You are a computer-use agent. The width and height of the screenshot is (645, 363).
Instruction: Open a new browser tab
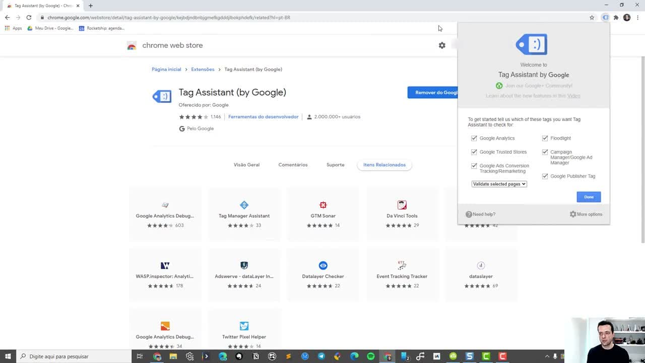(x=91, y=6)
